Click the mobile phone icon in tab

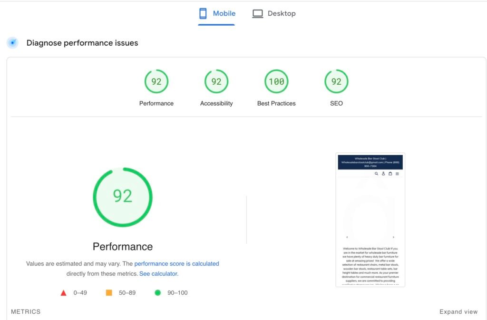[203, 14]
